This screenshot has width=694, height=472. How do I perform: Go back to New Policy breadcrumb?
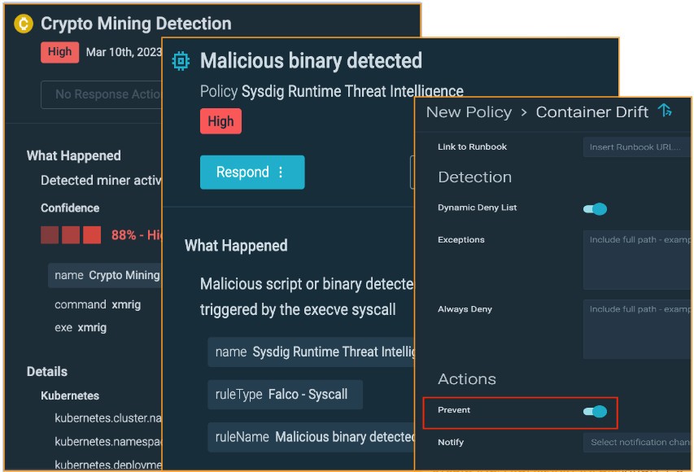click(x=469, y=112)
